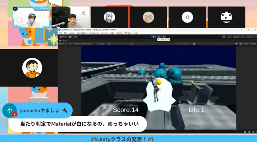Viewport: 257px width, 142px height.
Task: Open the Tutorial menu
Action: tap(119, 33)
